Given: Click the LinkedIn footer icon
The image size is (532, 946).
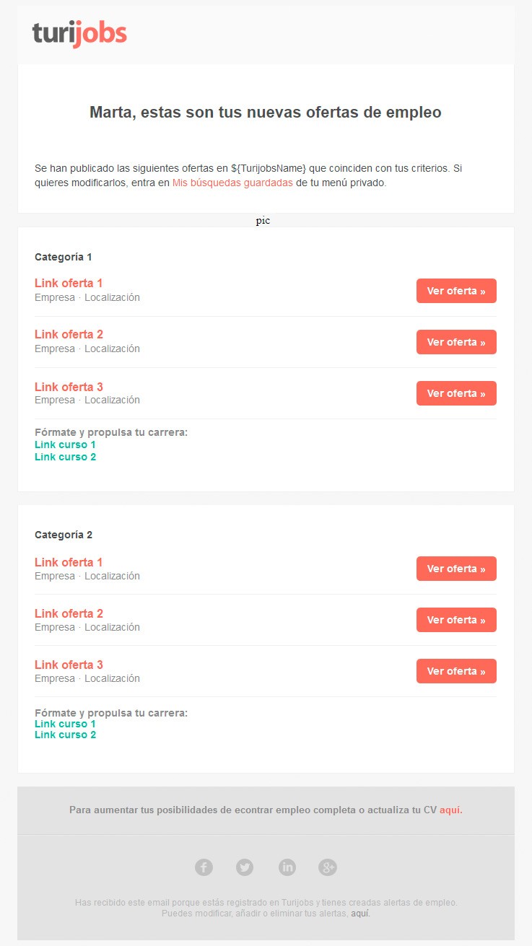Looking at the screenshot, I should pos(287,867).
